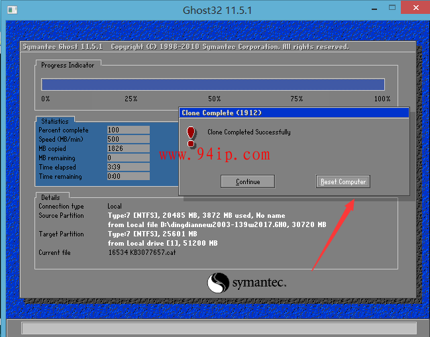Click the Continue button

coord(248,181)
